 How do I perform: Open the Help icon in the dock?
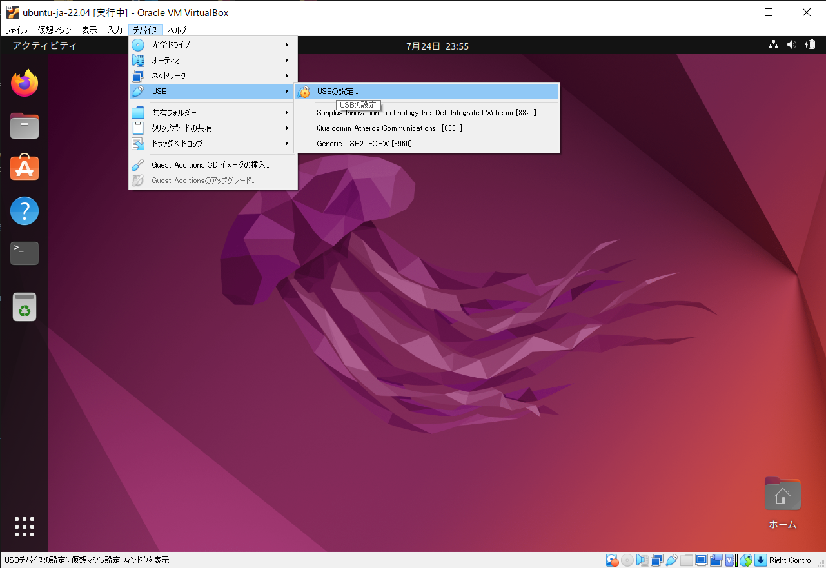[x=25, y=211]
